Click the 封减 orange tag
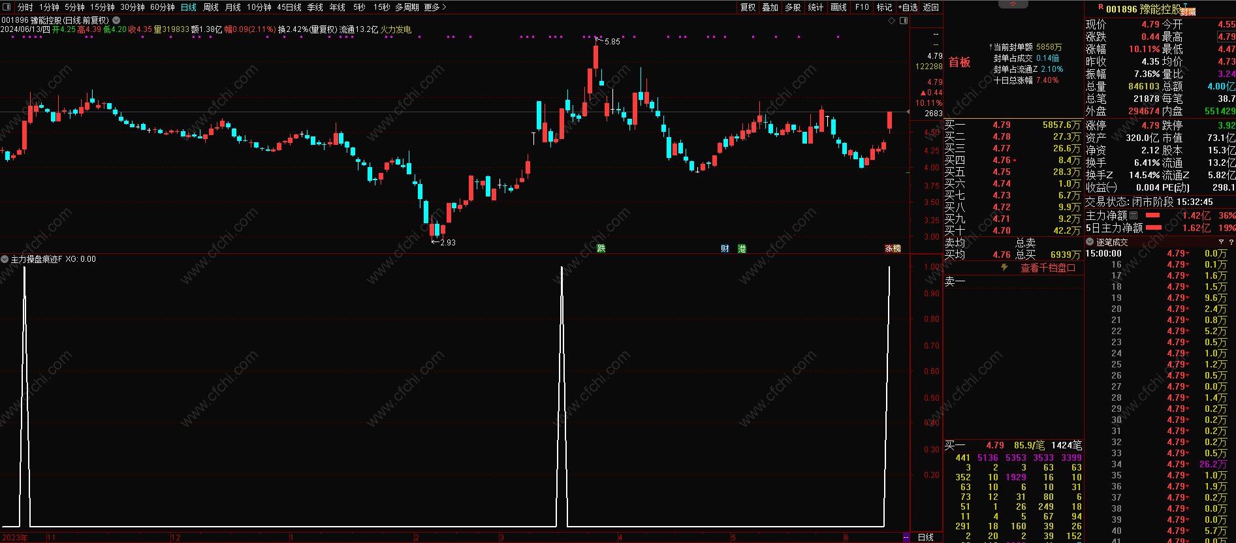Viewport: 1236px width, 543px height. [x=1188, y=12]
